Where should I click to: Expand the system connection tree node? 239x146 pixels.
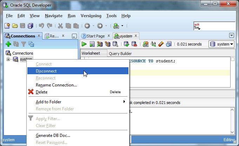(x=8, y=59)
